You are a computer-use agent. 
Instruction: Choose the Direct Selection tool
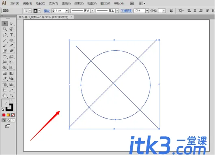click(11, 24)
